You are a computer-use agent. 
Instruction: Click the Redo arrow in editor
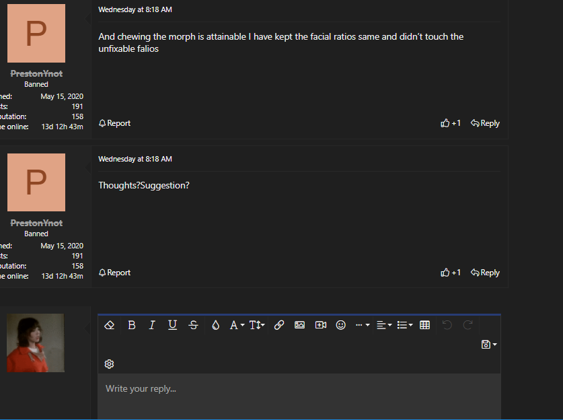[468, 325]
